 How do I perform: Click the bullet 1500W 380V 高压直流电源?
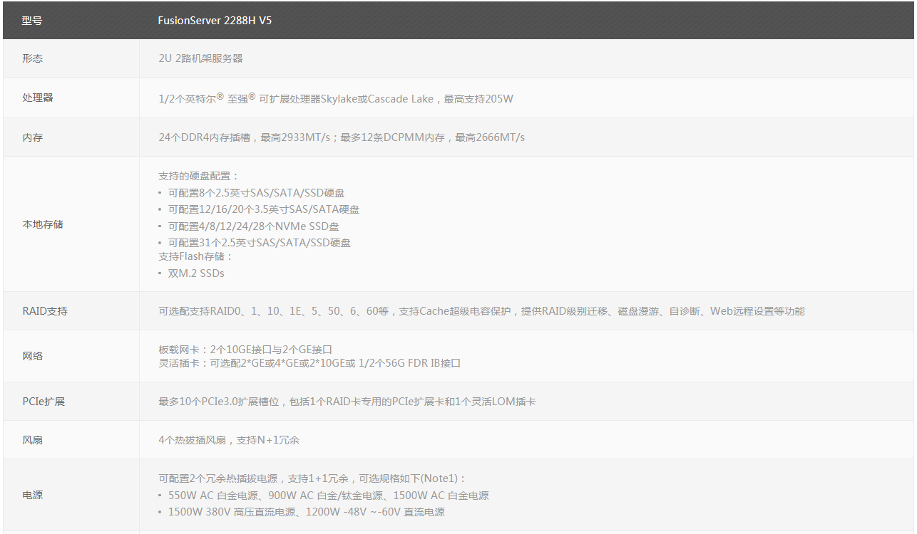307,512
